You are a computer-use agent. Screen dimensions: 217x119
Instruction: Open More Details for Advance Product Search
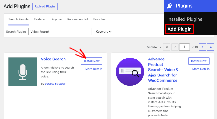pyautogui.click(x=201, y=69)
